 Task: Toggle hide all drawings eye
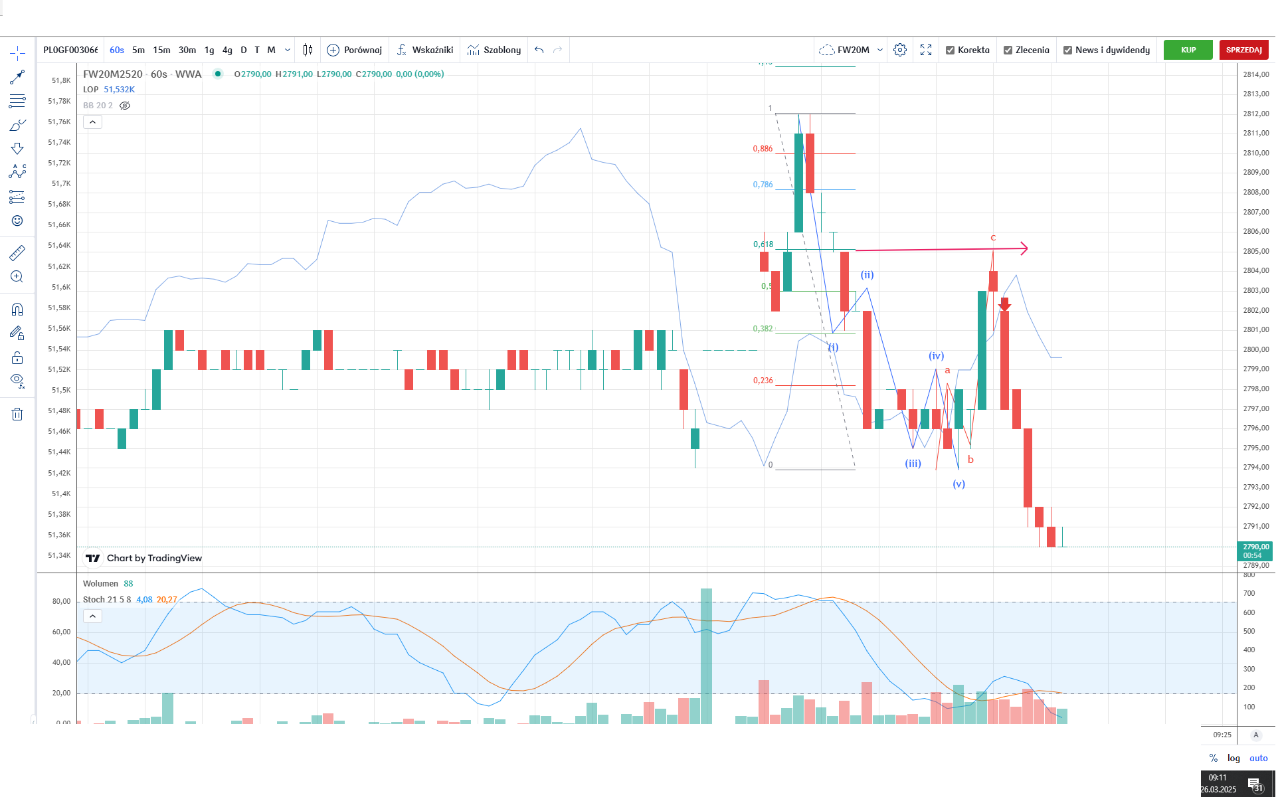pyautogui.click(x=17, y=381)
